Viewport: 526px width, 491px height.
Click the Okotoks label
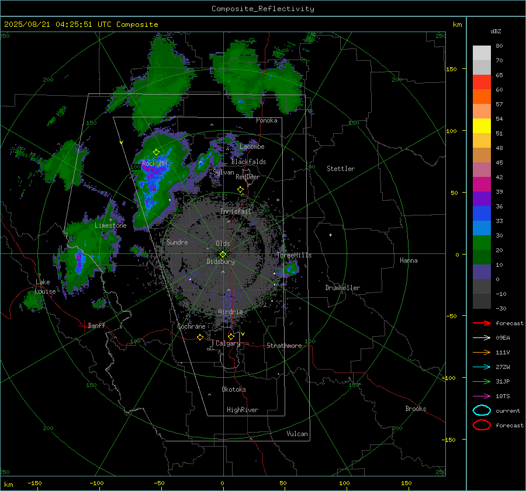coord(234,389)
